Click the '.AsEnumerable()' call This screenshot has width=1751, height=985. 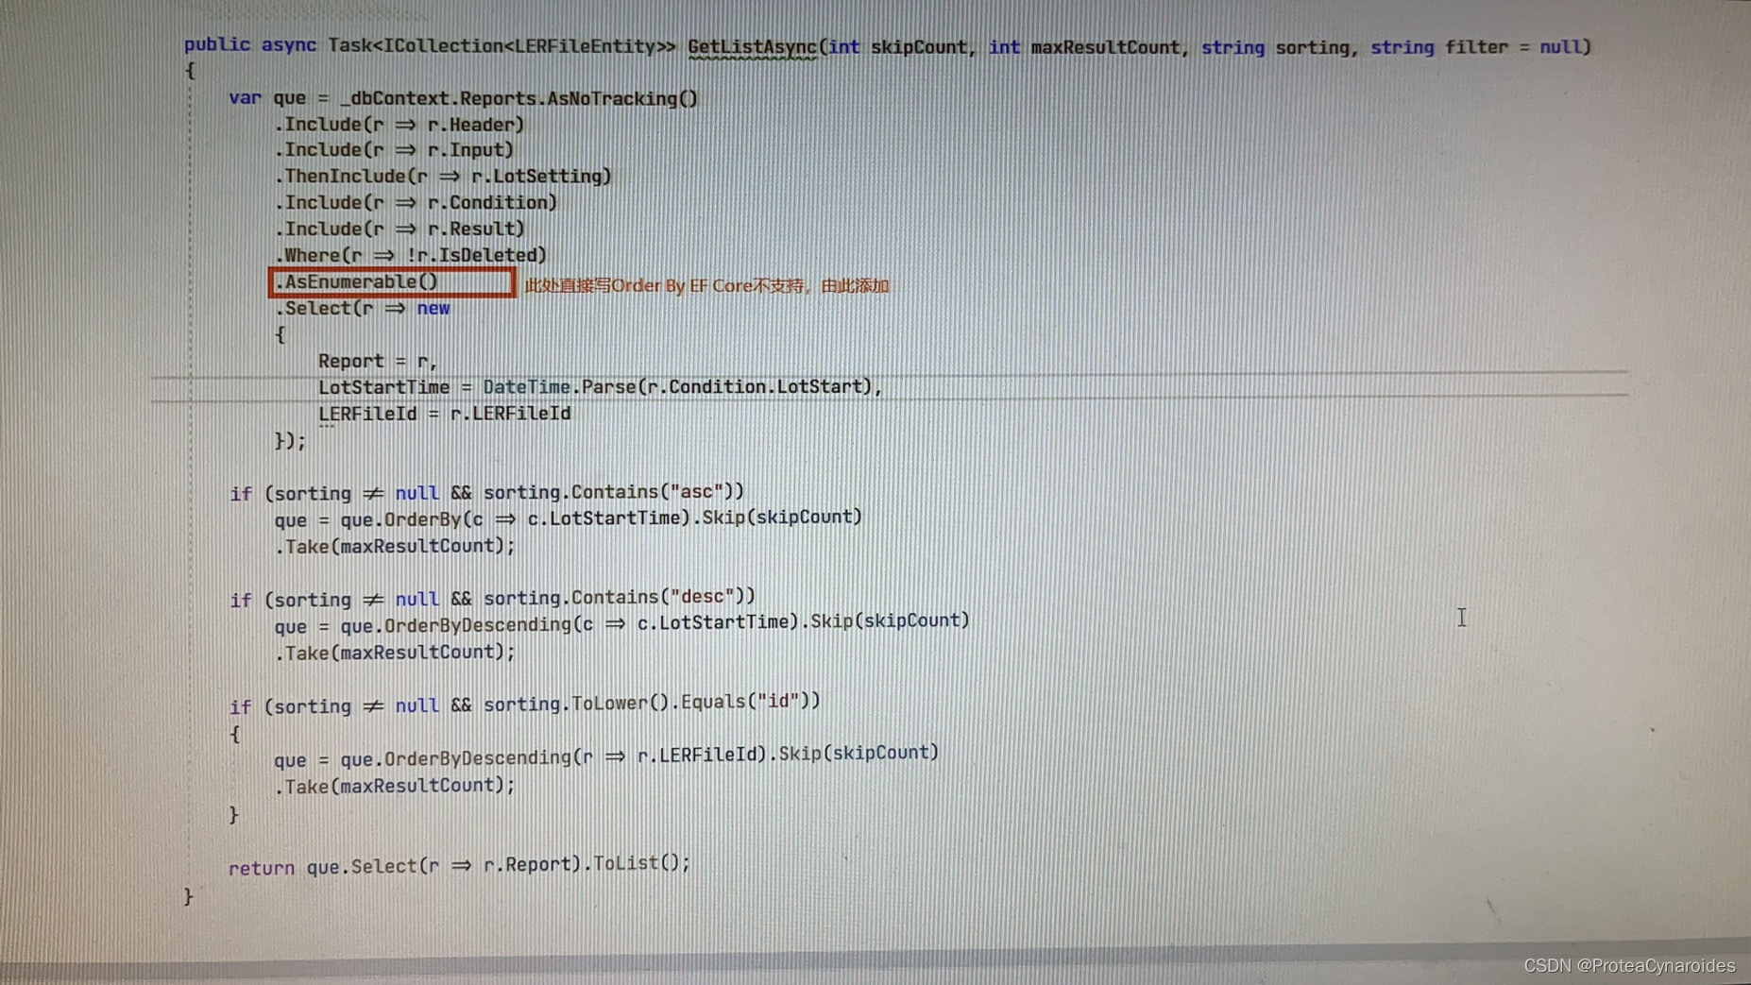pos(357,281)
